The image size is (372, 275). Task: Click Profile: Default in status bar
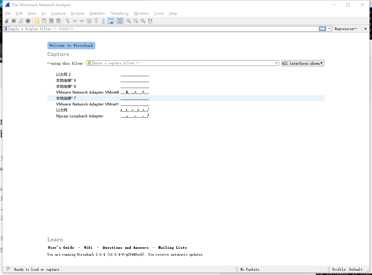347,269
